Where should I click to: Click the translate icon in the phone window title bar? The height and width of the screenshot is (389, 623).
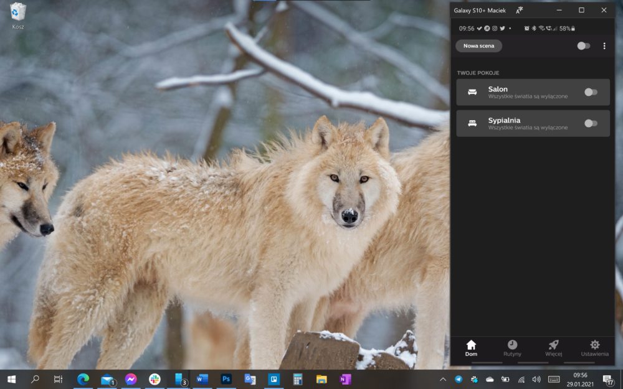point(520,11)
